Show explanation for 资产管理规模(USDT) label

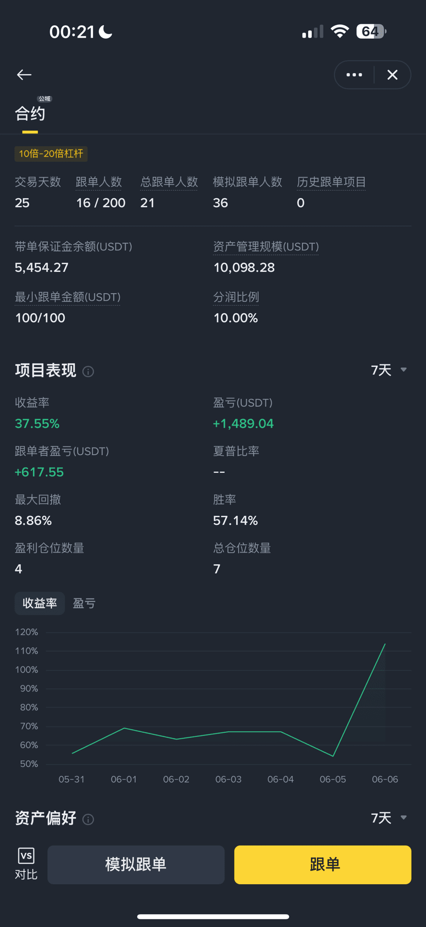tap(266, 247)
